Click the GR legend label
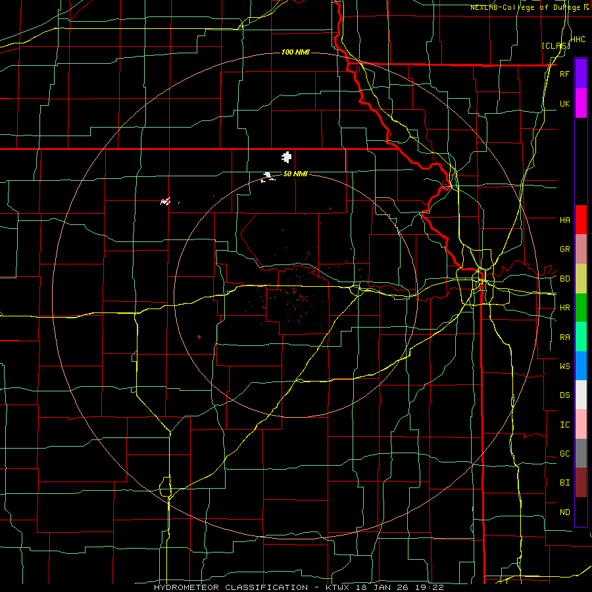The height and width of the screenshot is (592, 592). 564,249
